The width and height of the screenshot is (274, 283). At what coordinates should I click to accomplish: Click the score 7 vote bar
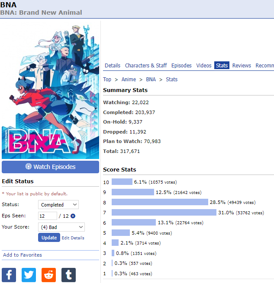(164, 212)
